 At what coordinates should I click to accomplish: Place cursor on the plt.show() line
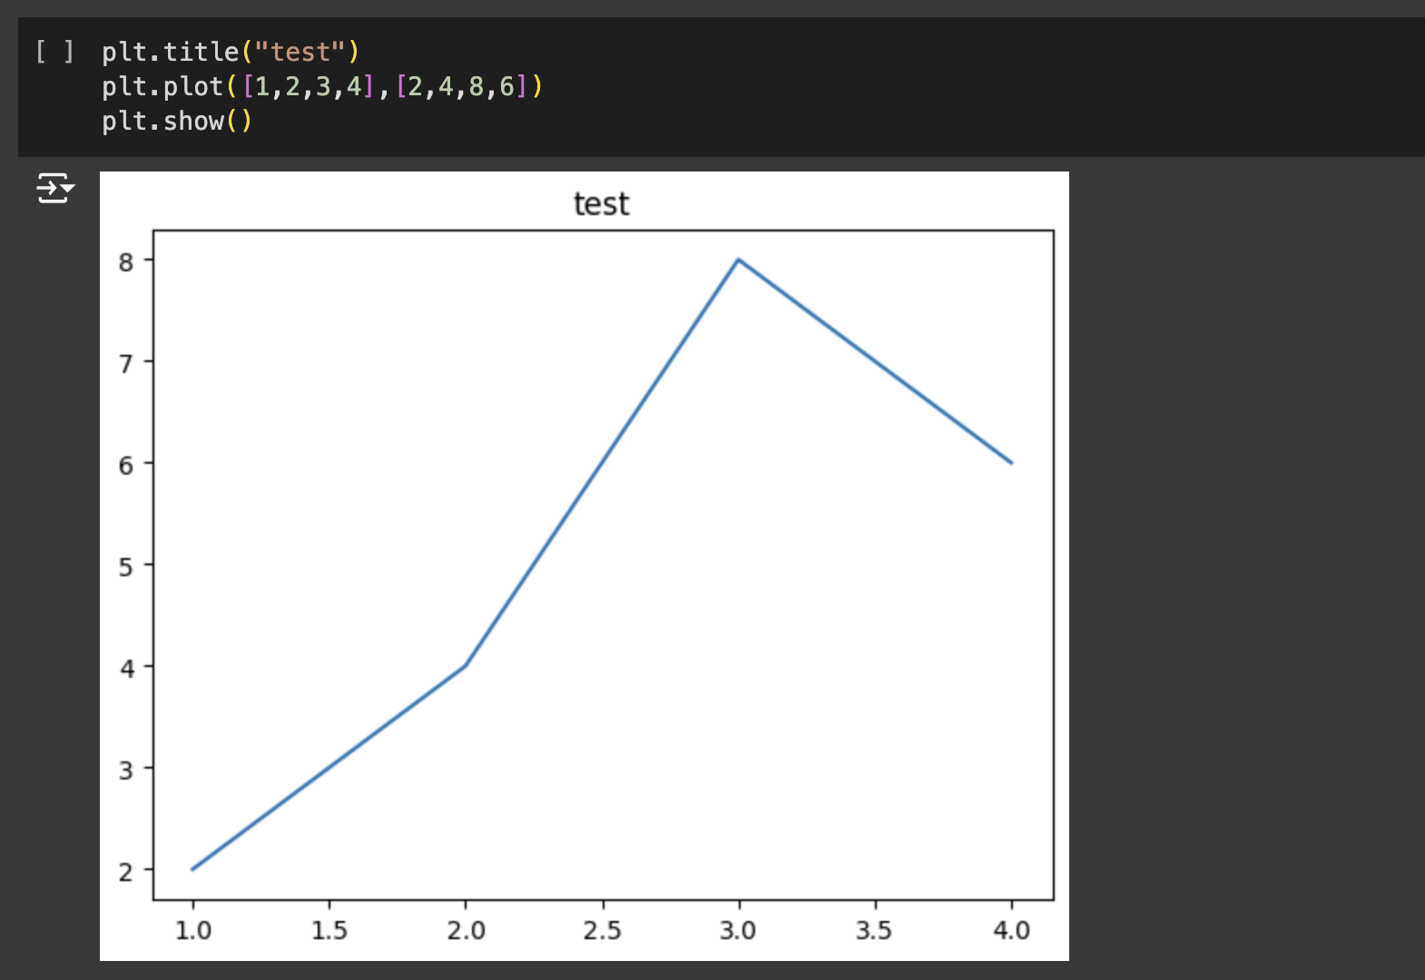point(176,121)
